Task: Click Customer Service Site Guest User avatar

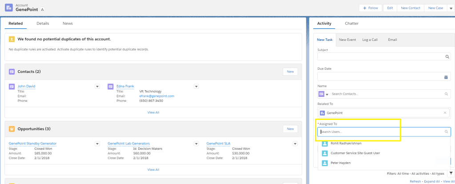Action: tap(325, 153)
